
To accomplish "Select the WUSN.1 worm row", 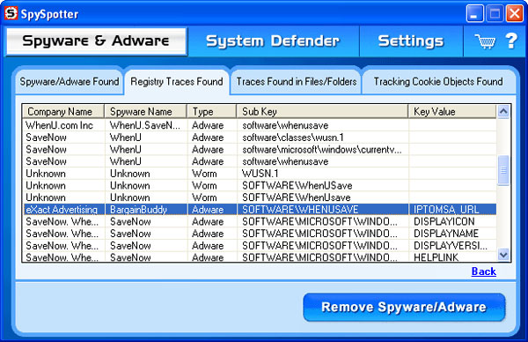I will tap(260, 174).
